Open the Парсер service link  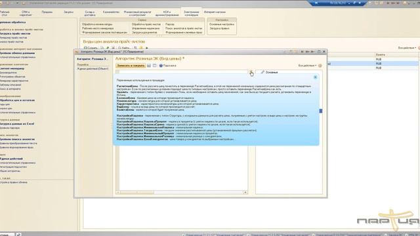[169, 24]
